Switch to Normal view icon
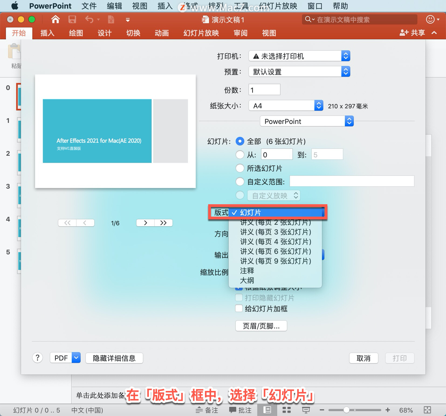Image resolution: width=446 pixels, height=416 pixels. click(267, 410)
